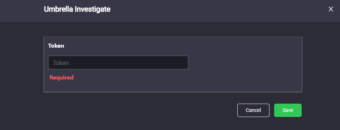
Task: Select the Token field label
Action: [x=56, y=46]
